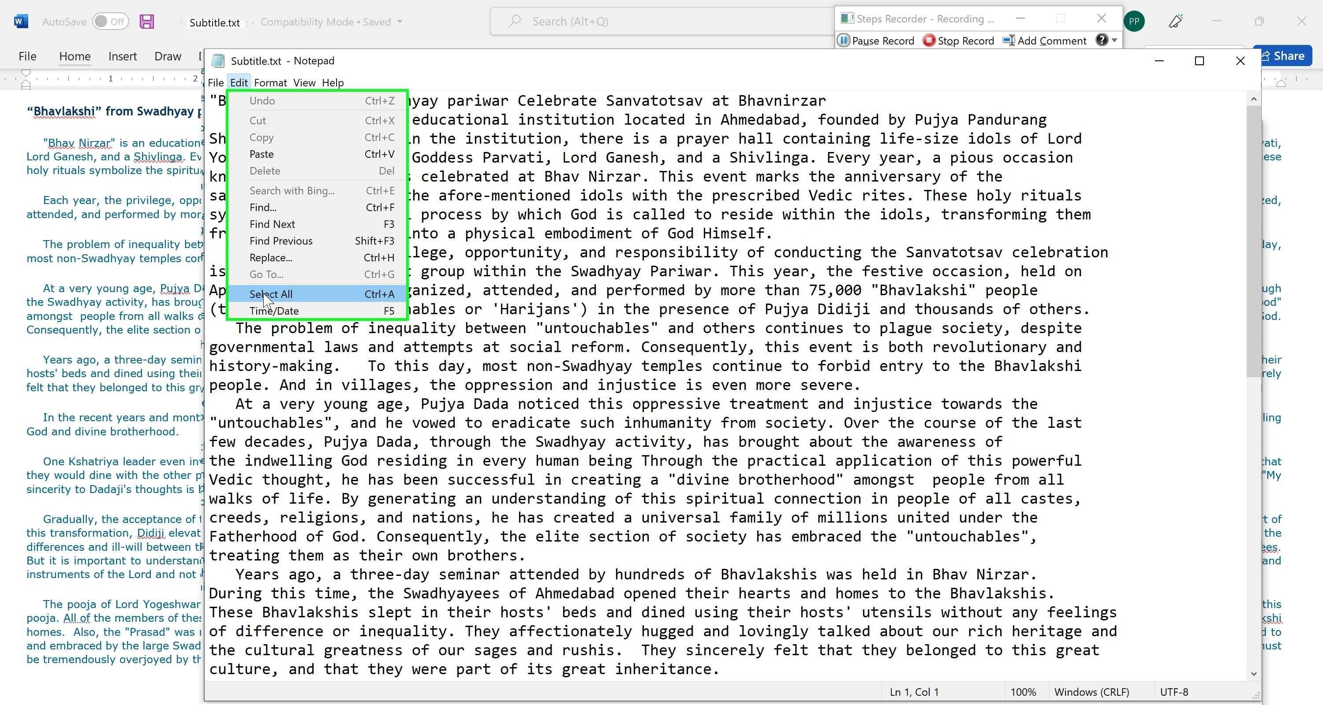The width and height of the screenshot is (1323, 705).
Task: Click the Ln 1, Col 1 status indicator
Action: click(x=914, y=692)
